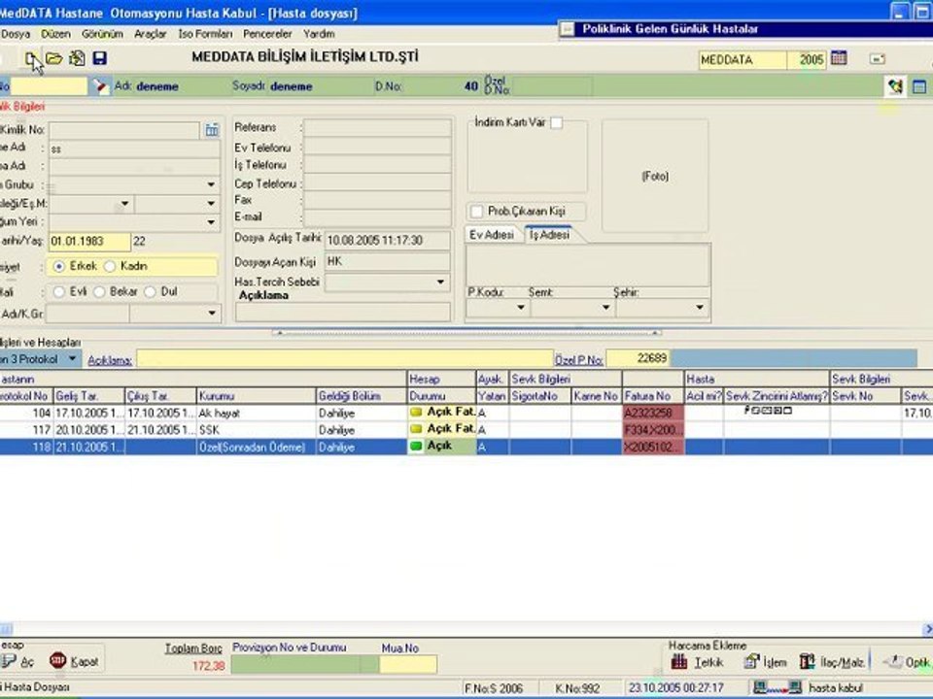
Task: Open the Araçlar menu
Action: point(150,34)
